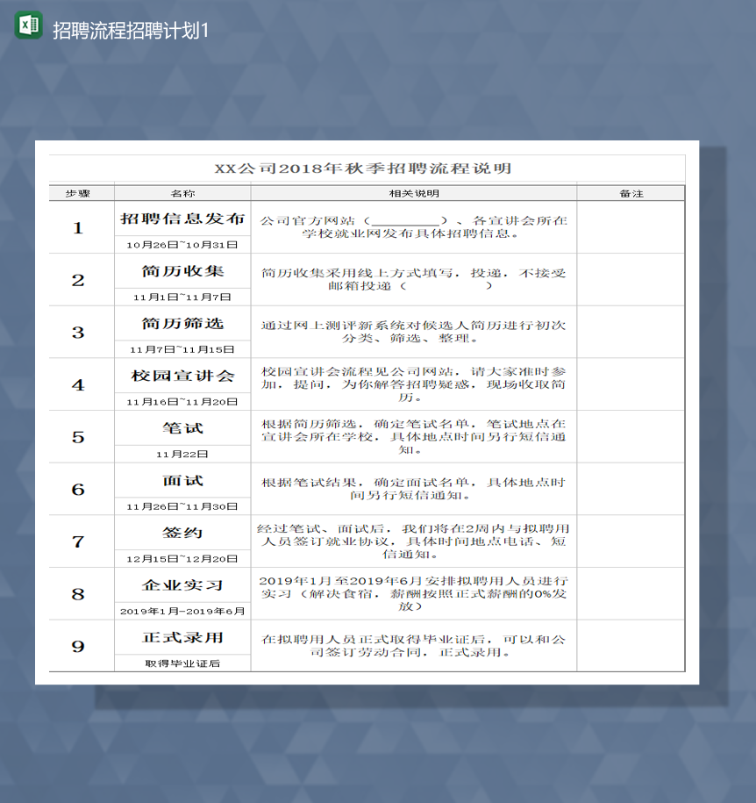Click the 企业实习 cell
The width and height of the screenshot is (756, 803).
(x=181, y=585)
